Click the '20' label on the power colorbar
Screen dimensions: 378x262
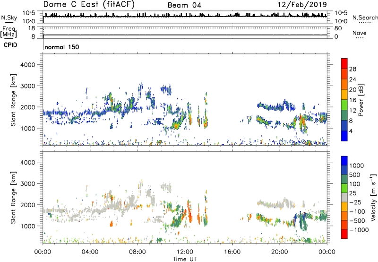pyautogui.click(x=352, y=90)
